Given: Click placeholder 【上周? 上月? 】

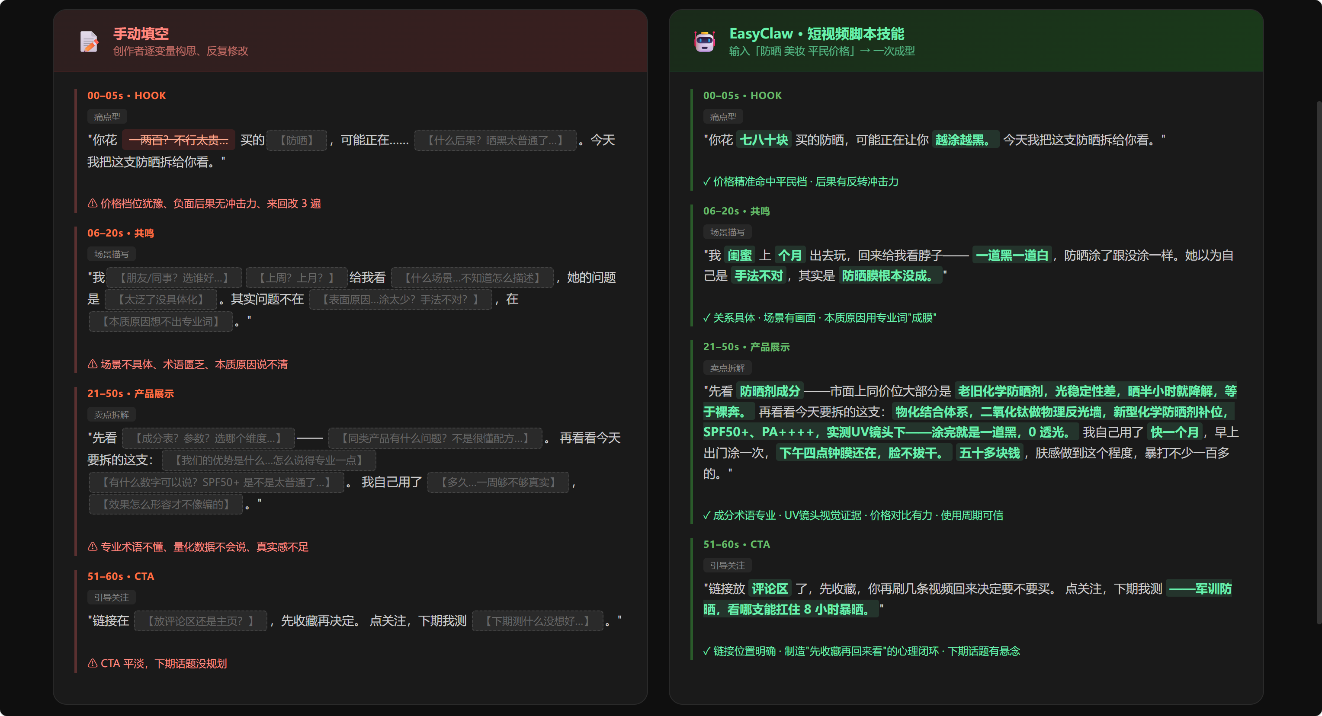Looking at the screenshot, I should (296, 278).
